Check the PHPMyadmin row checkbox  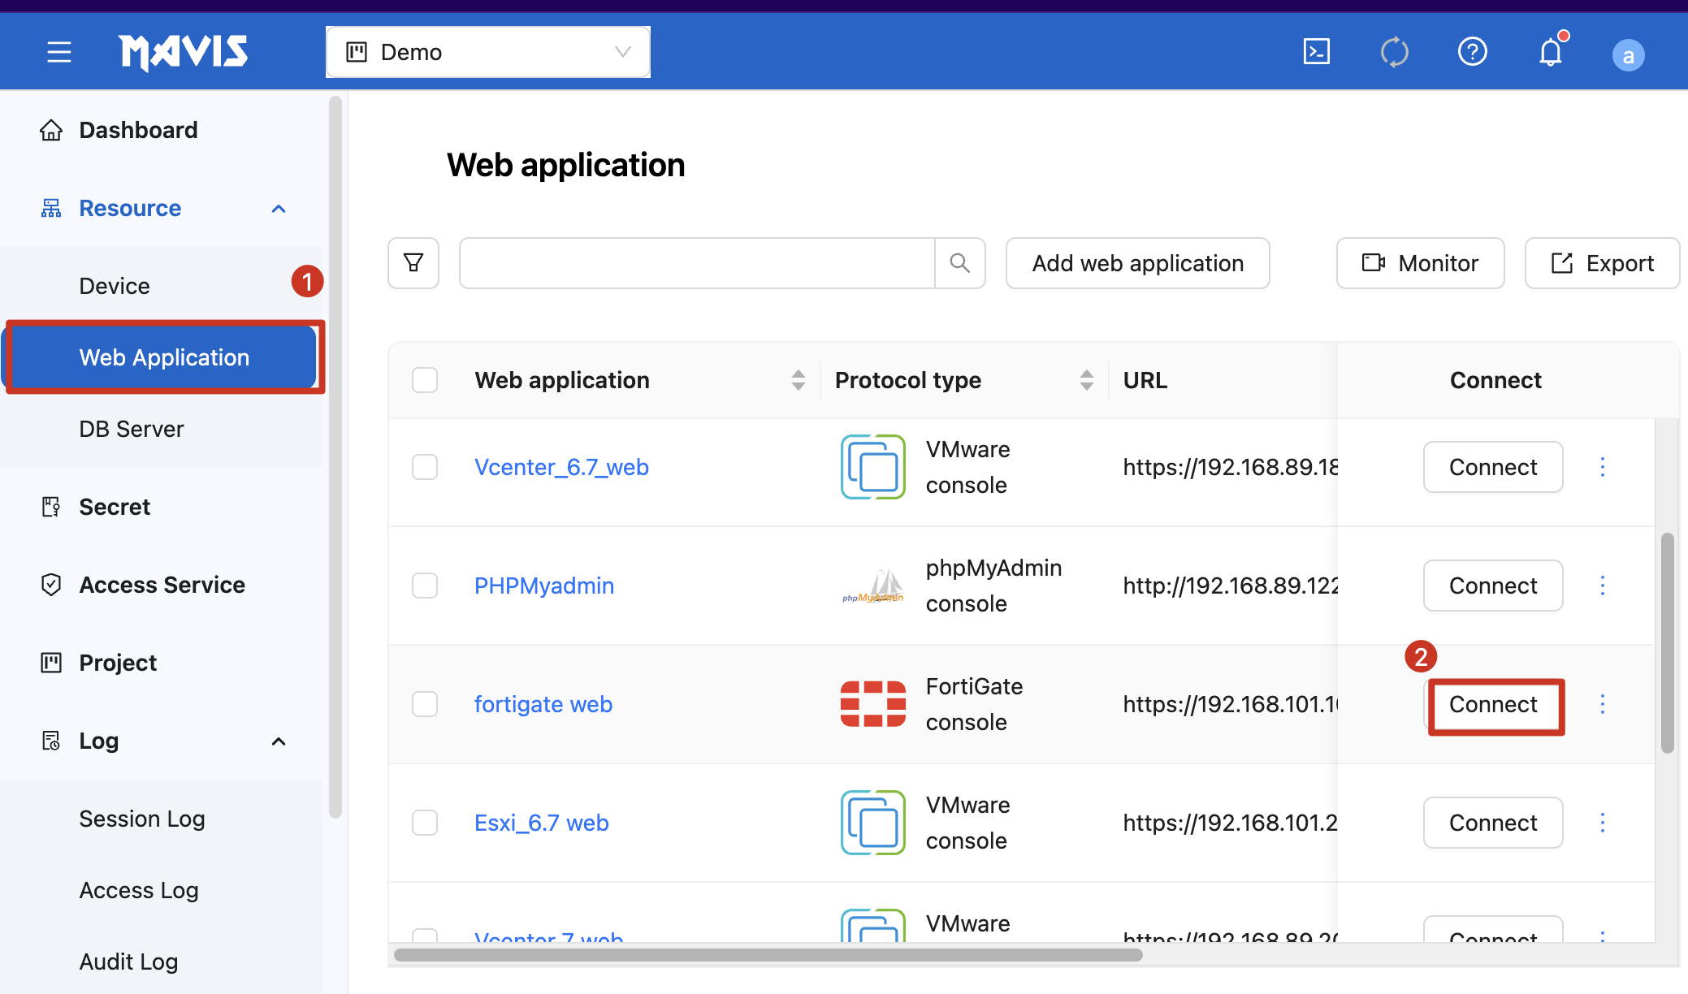[x=425, y=586]
